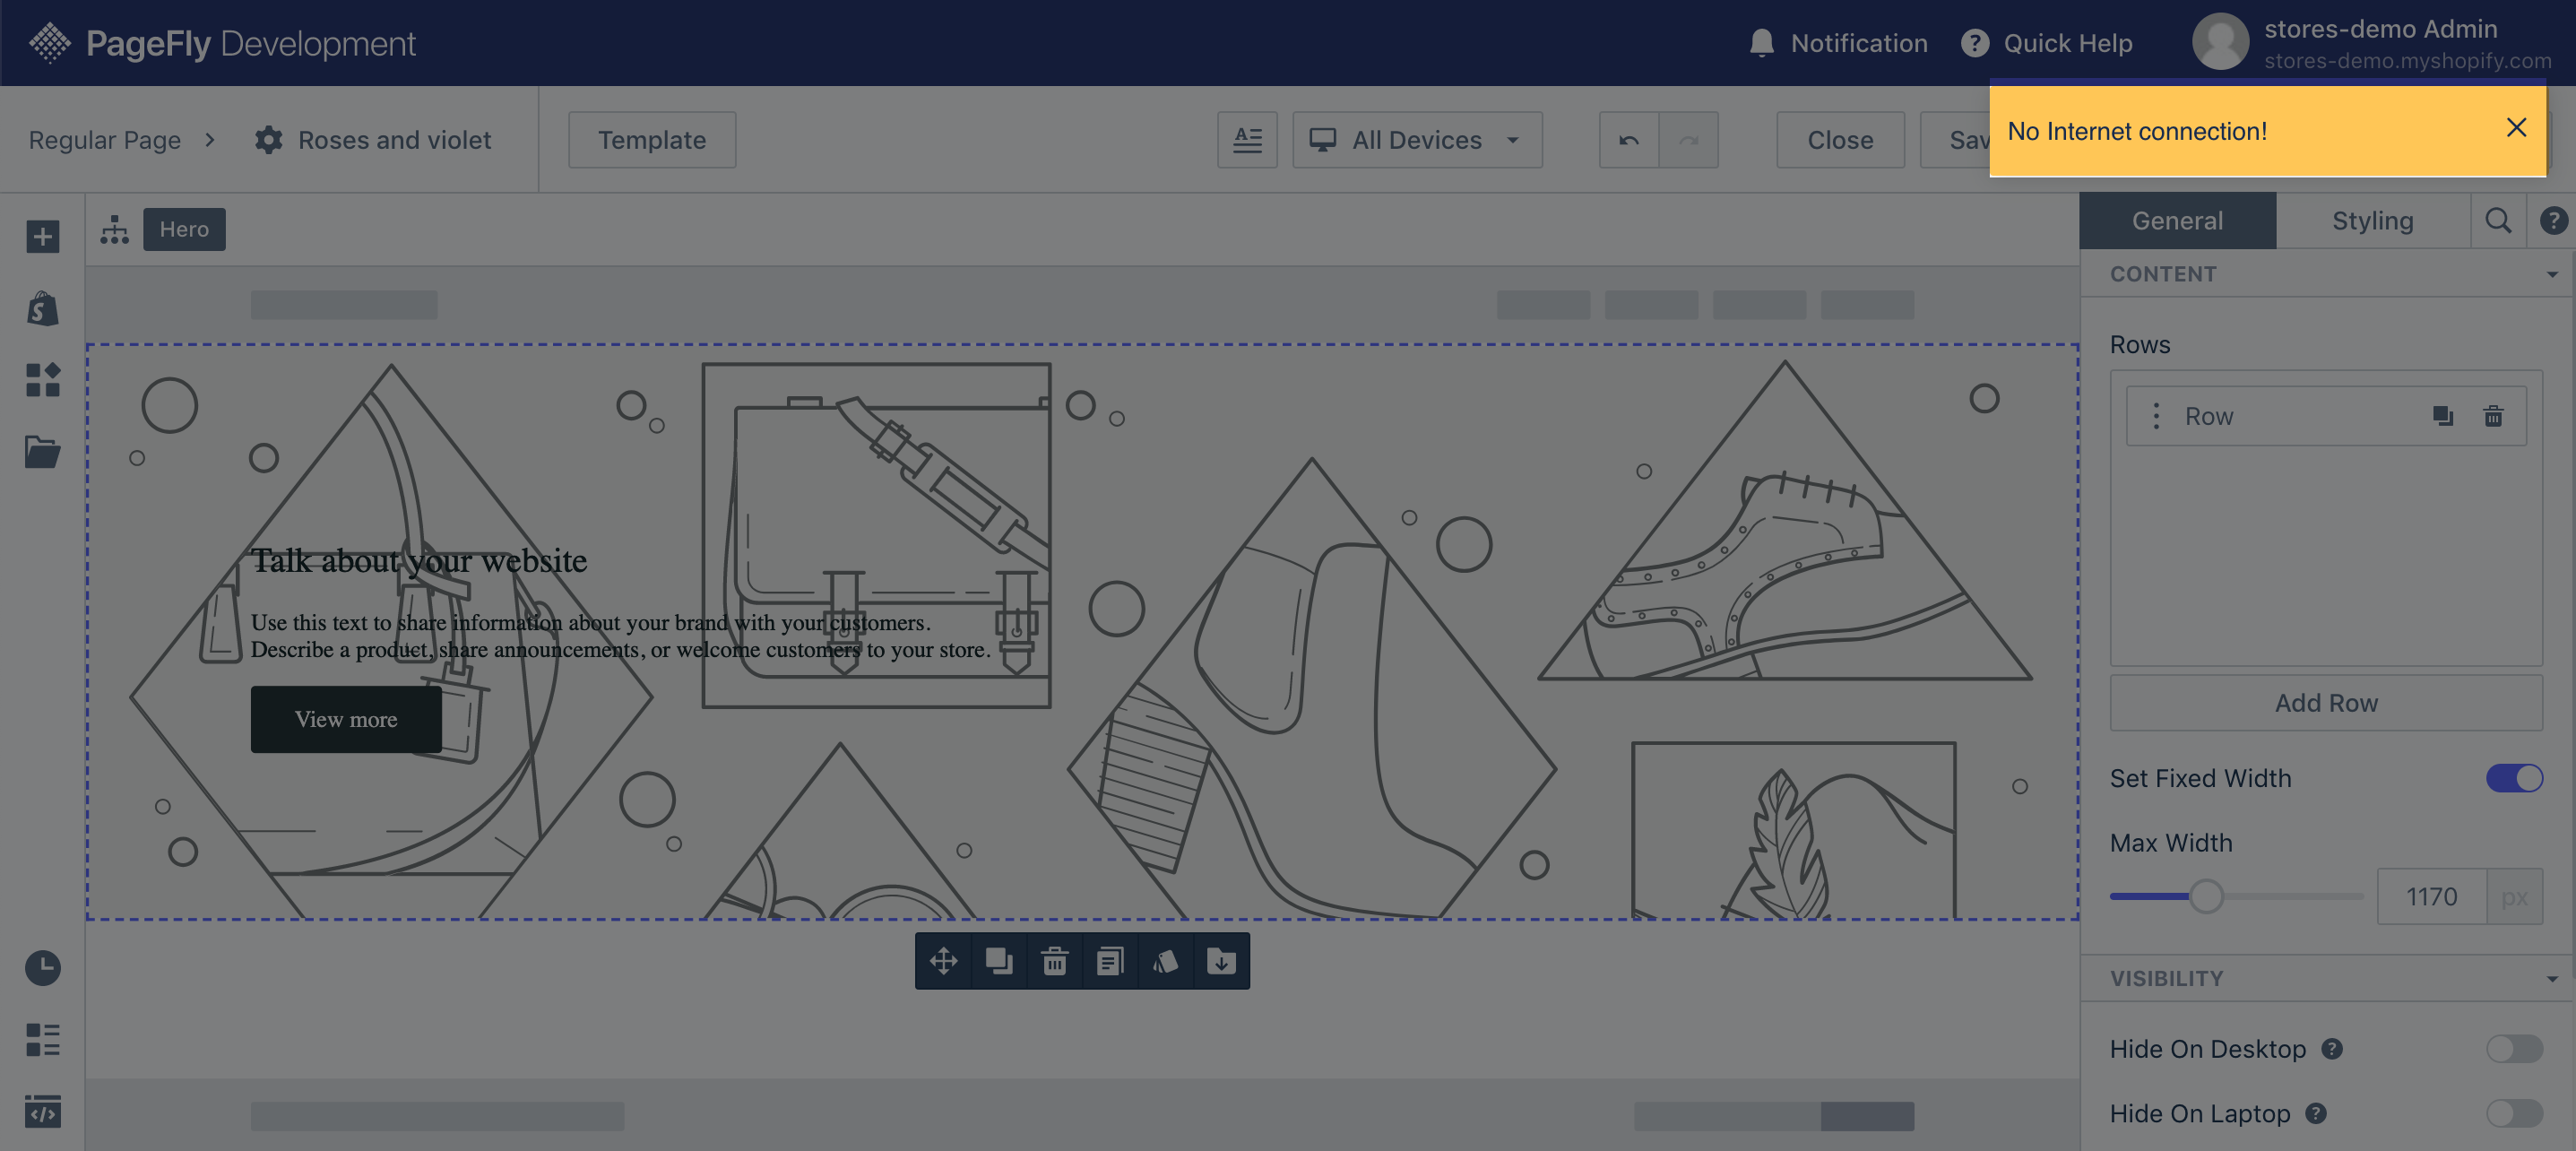The height and width of the screenshot is (1151, 2576).
Task: Open the Add element plus icon
Action: click(42, 237)
